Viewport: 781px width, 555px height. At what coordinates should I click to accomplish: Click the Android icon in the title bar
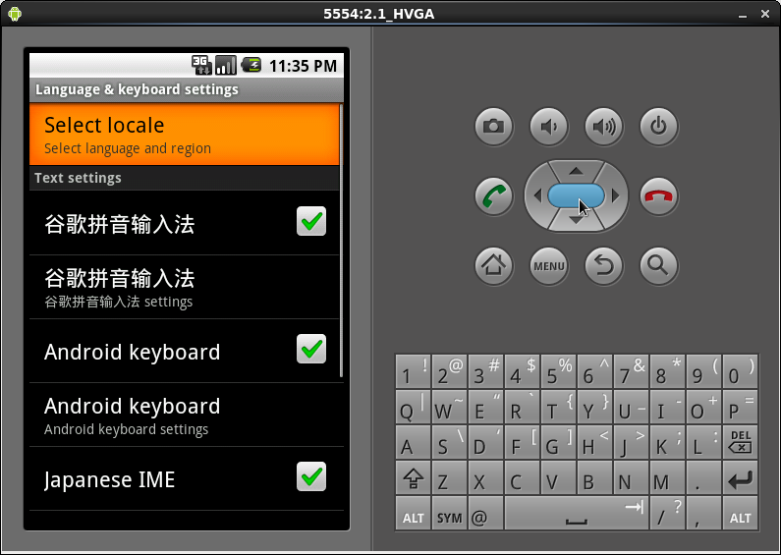[15, 14]
